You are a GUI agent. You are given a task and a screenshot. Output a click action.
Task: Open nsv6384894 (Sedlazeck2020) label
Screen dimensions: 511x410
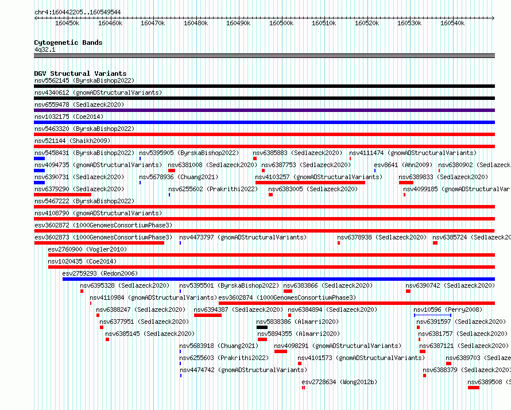pos(332,310)
